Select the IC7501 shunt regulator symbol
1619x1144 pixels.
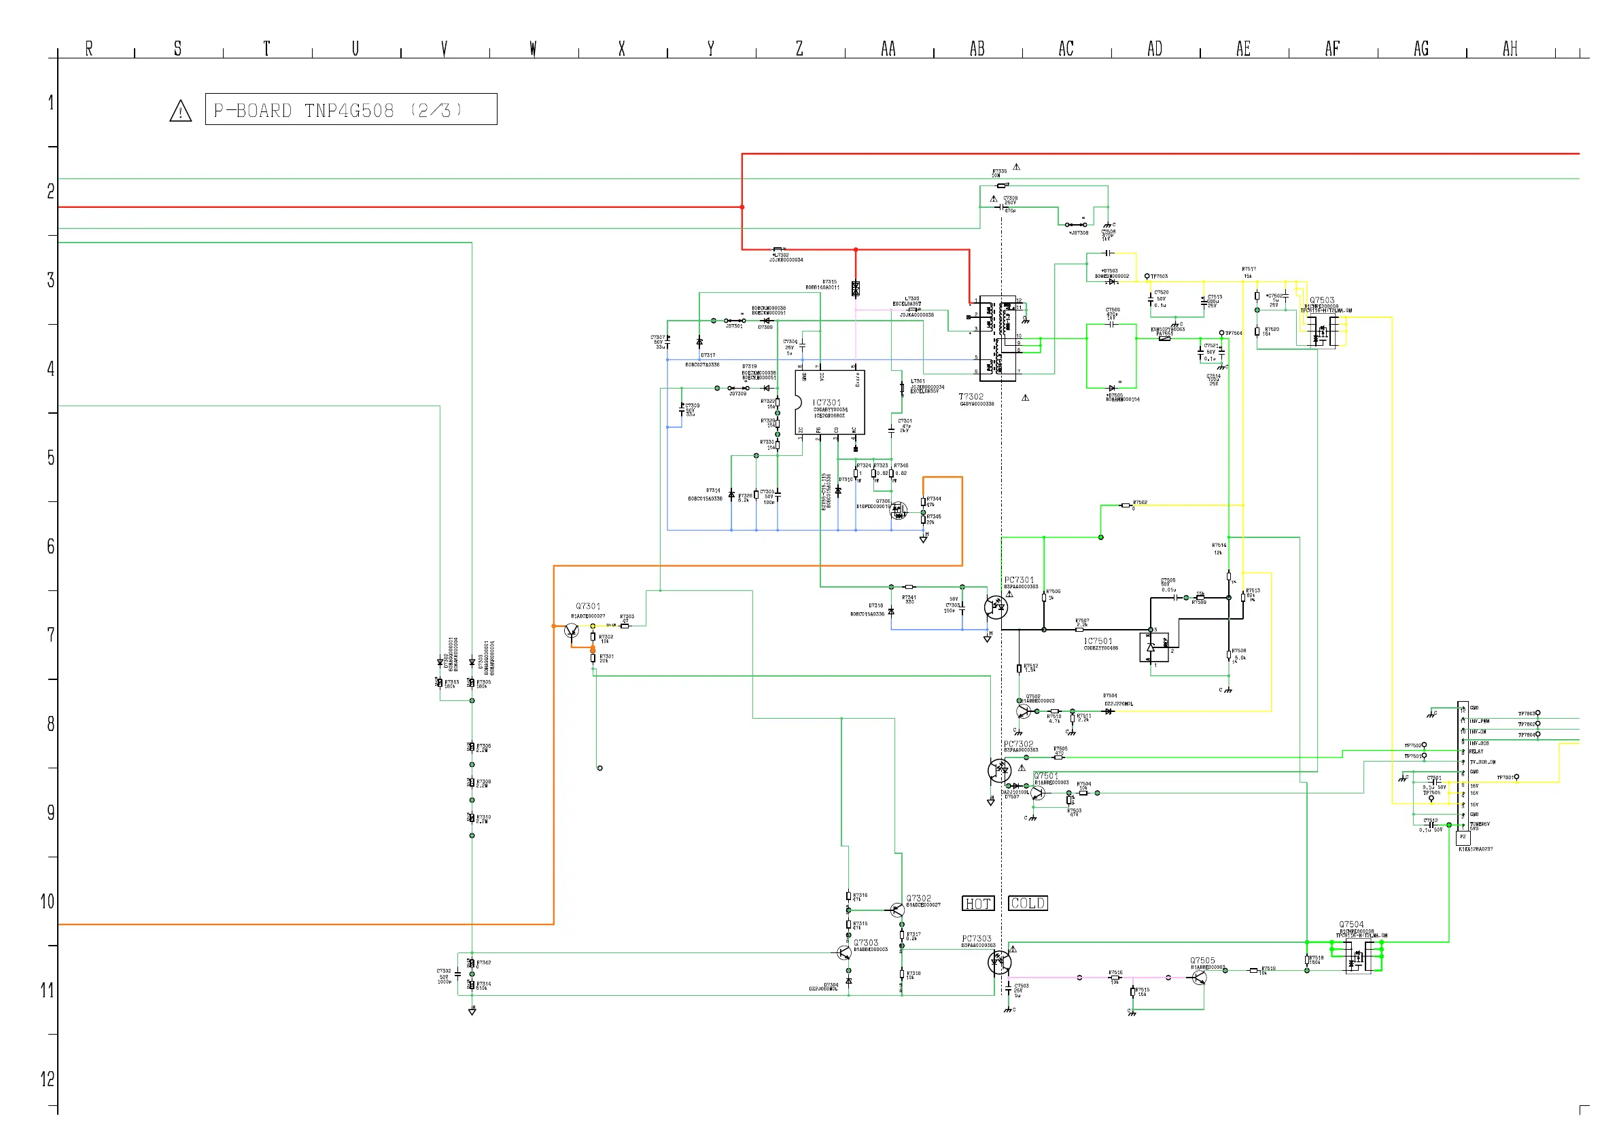pyautogui.click(x=1154, y=647)
